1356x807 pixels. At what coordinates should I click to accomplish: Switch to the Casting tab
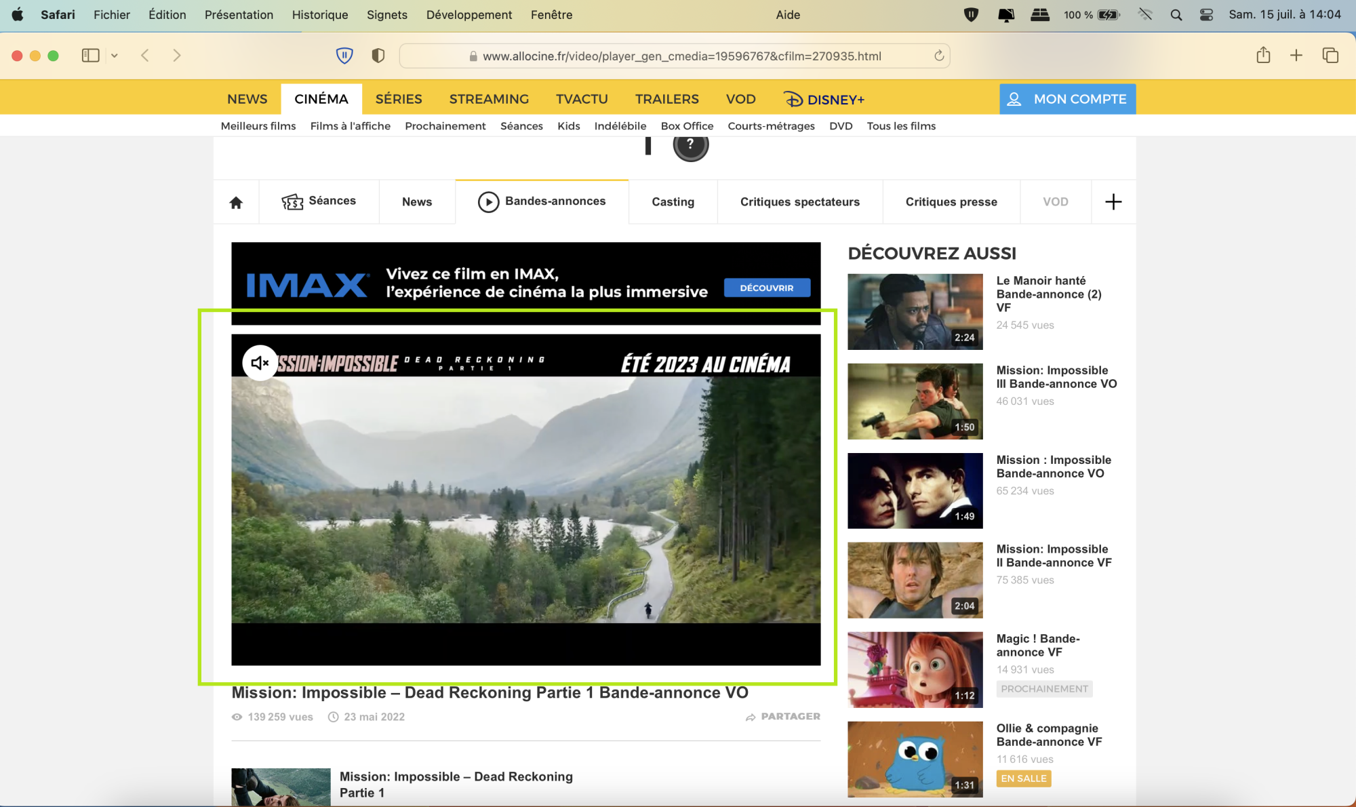coord(673,202)
